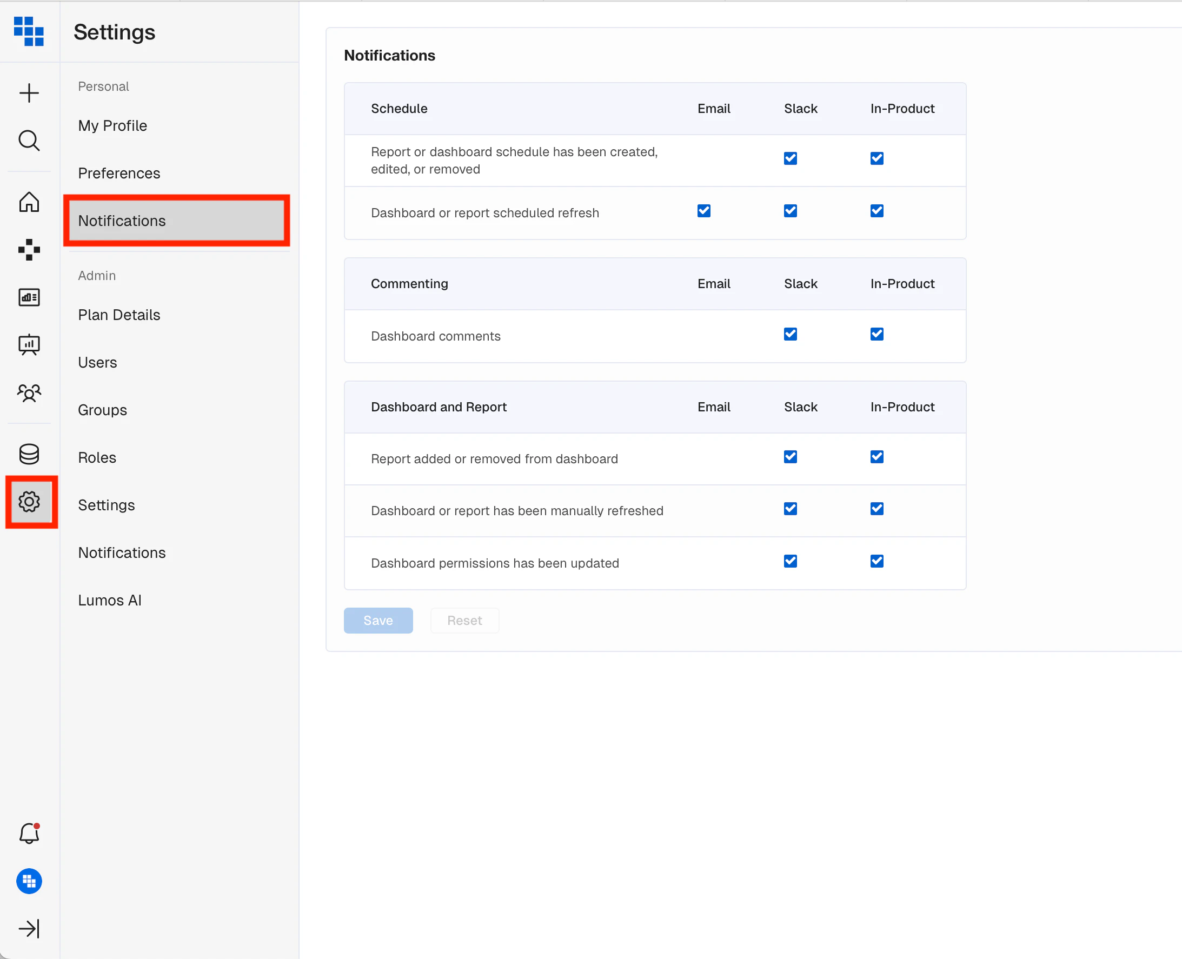
Task: Switch to the Preferences section
Action: tap(119, 173)
